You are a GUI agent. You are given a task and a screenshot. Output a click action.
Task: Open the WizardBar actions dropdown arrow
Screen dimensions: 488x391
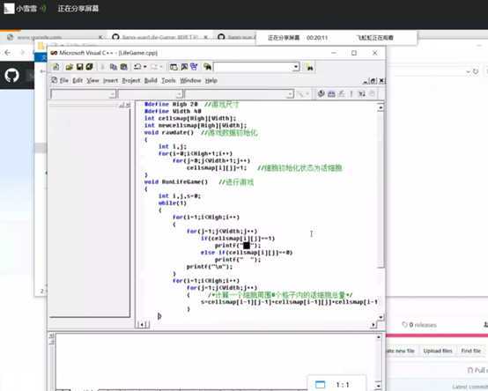pos(307,93)
